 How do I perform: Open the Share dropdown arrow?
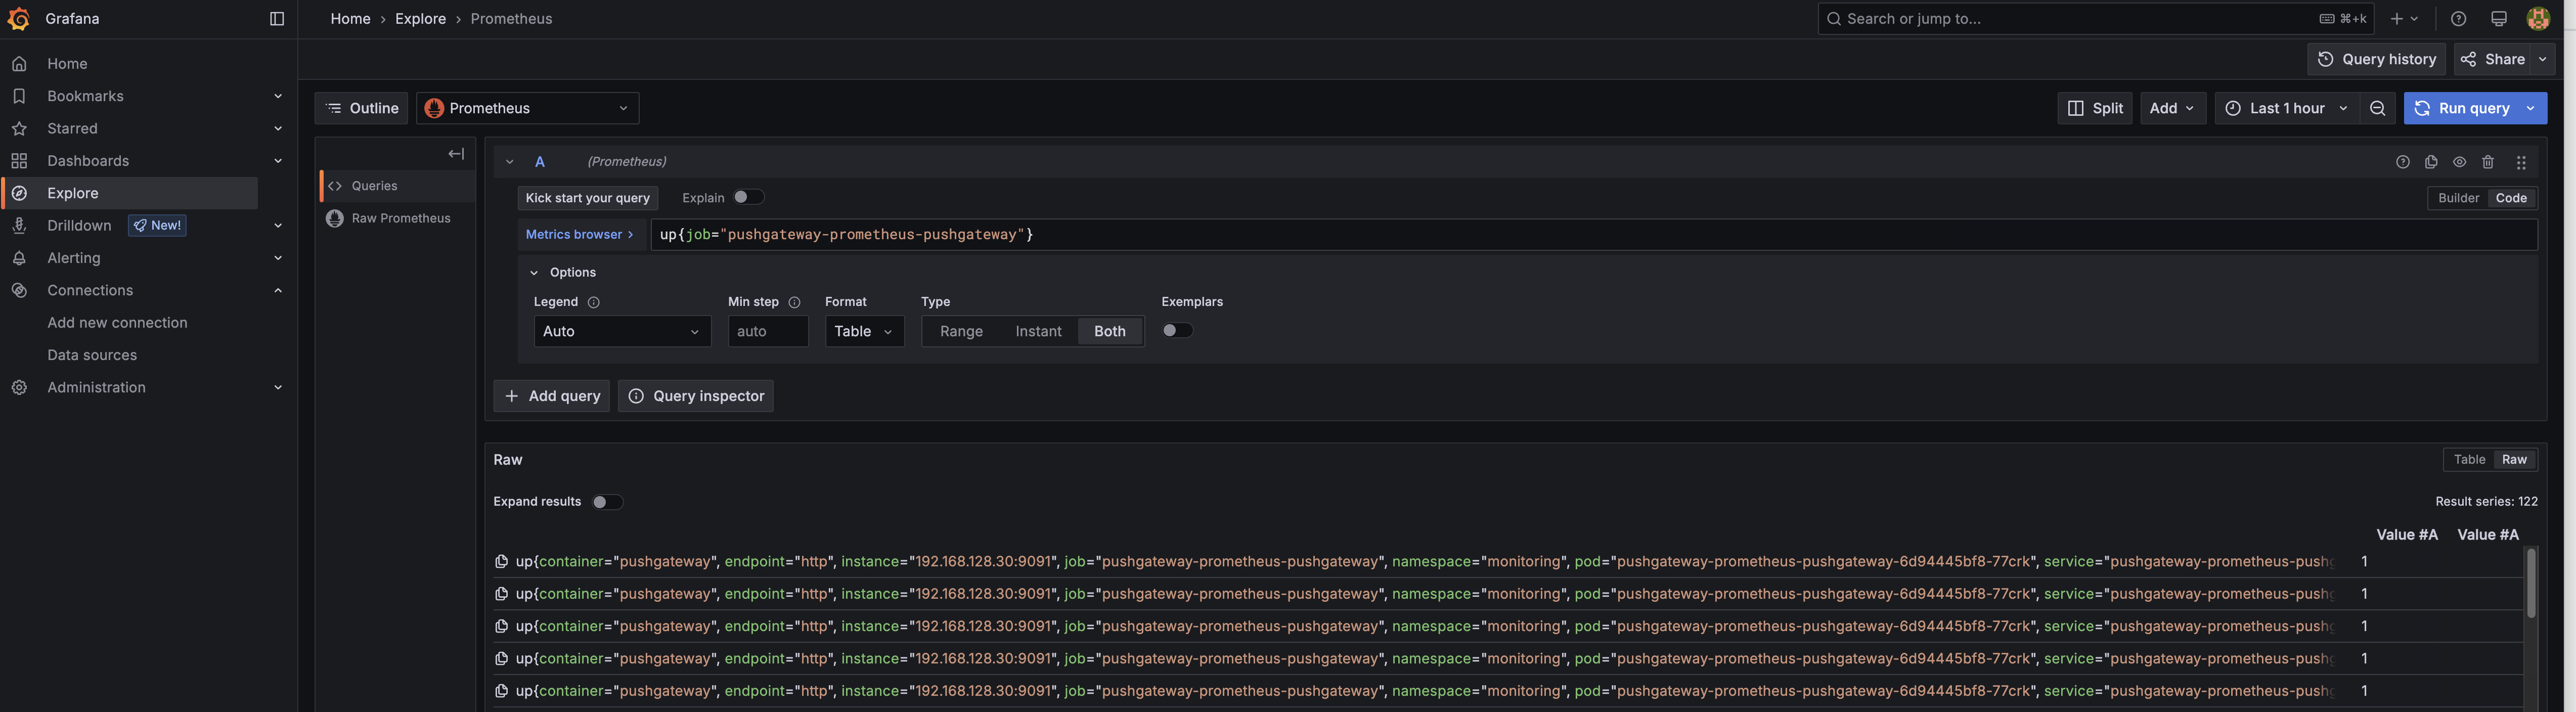(x=2543, y=59)
